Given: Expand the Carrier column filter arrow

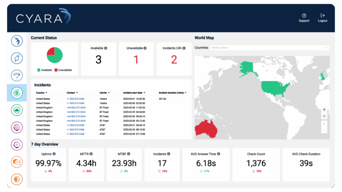Looking at the screenshot, I should click(108, 93).
